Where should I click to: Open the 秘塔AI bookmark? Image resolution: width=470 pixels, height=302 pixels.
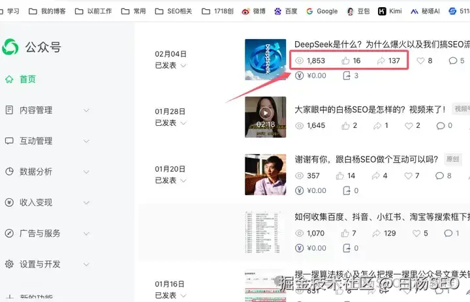pyautogui.click(x=425, y=11)
